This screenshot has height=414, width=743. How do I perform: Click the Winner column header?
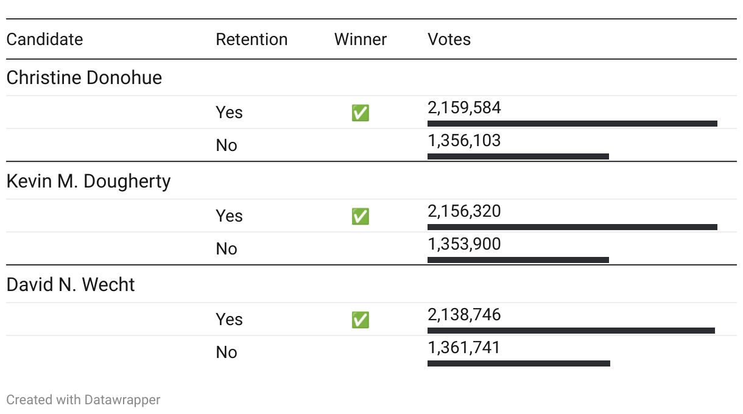coord(361,40)
